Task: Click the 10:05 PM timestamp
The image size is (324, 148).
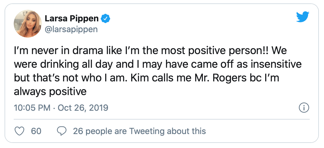Action: [32, 108]
